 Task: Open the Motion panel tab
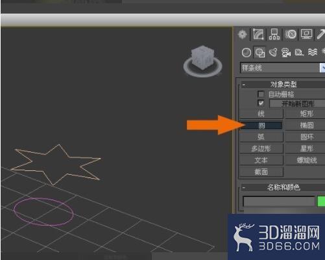tap(291, 34)
